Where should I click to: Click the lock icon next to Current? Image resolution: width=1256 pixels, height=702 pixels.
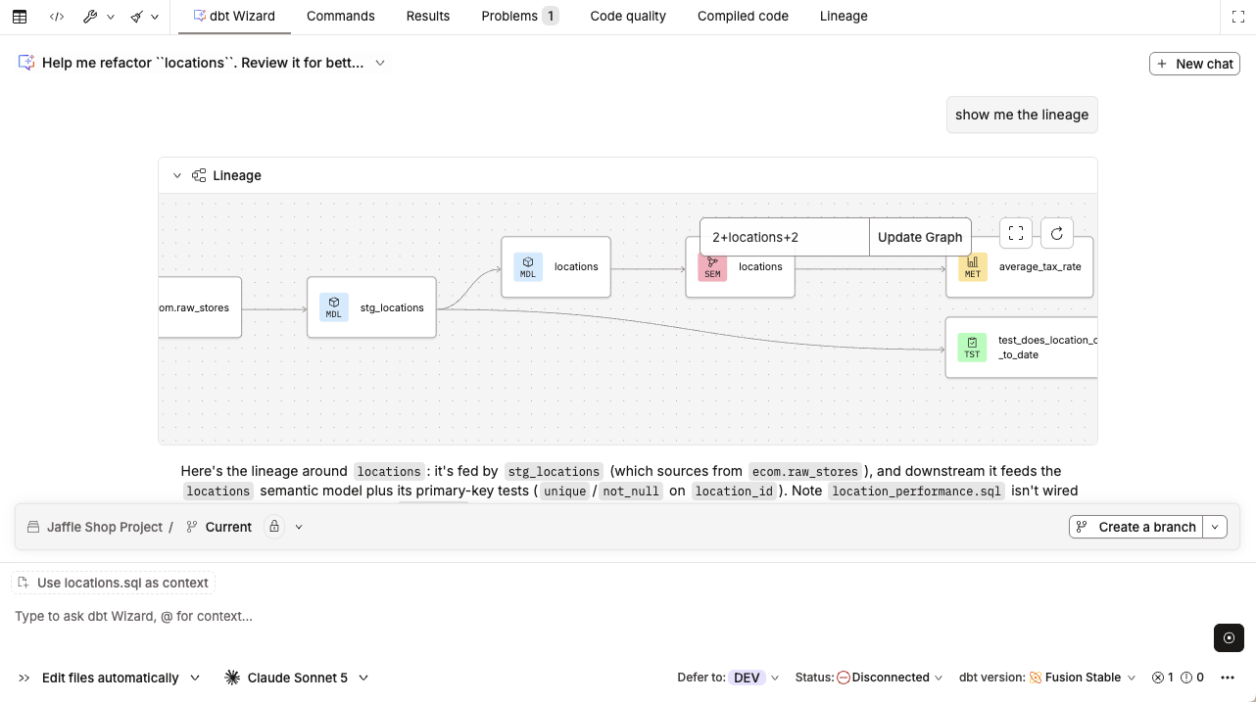pos(274,527)
